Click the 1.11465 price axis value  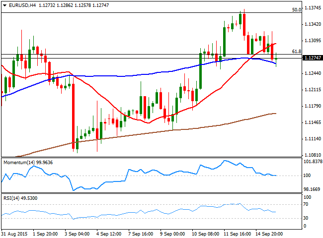313,122
